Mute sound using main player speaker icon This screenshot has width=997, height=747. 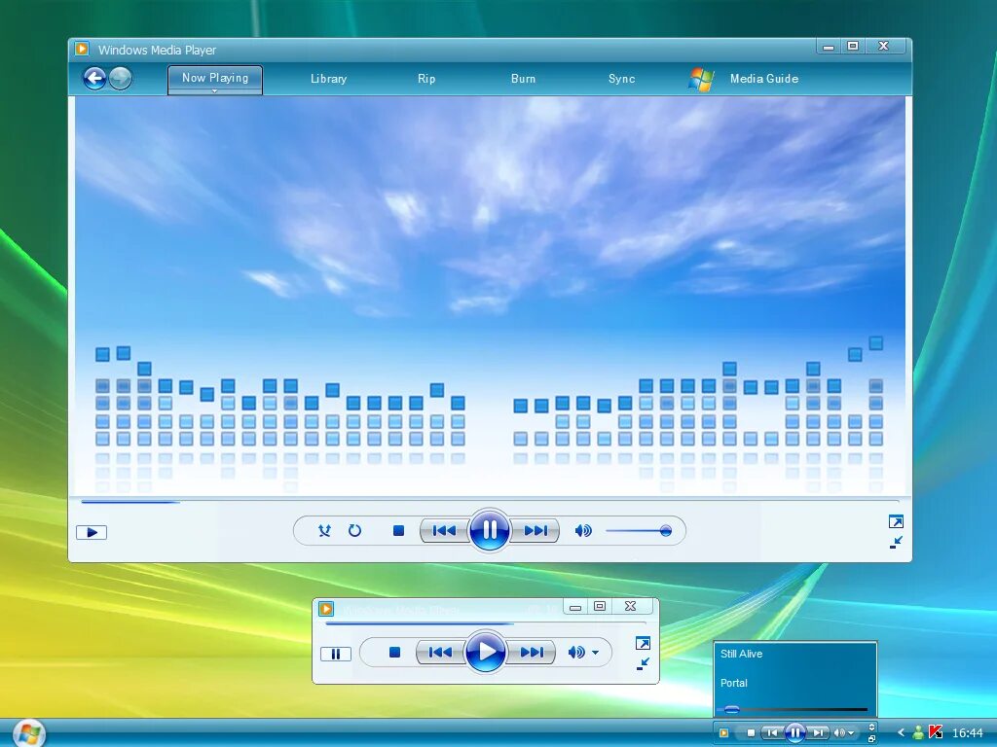pyautogui.click(x=583, y=530)
